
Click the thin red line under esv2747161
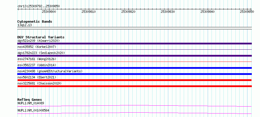[x=134, y=62]
